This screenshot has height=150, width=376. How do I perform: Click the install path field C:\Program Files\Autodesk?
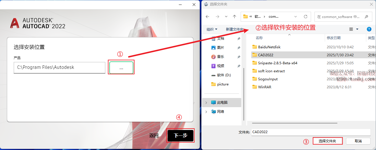coord(60,67)
